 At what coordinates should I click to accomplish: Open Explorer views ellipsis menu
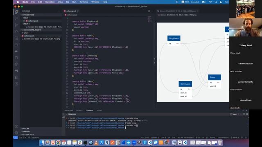(59, 11)
